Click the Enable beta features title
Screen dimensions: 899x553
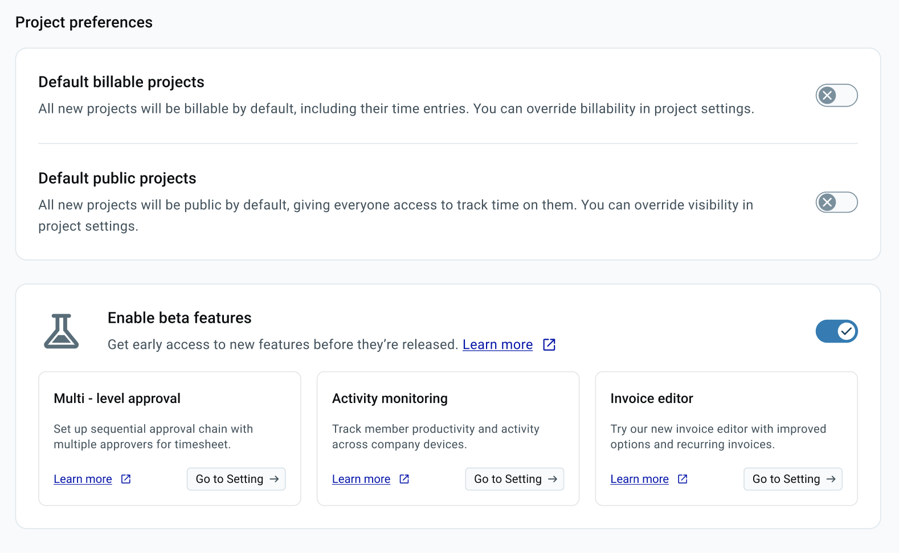coord(179,318)
